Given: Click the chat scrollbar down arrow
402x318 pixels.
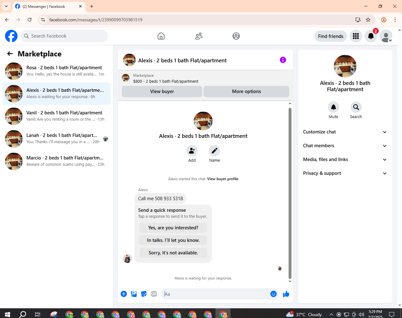Looking at the screenshot, I should [x=290, y=281].
